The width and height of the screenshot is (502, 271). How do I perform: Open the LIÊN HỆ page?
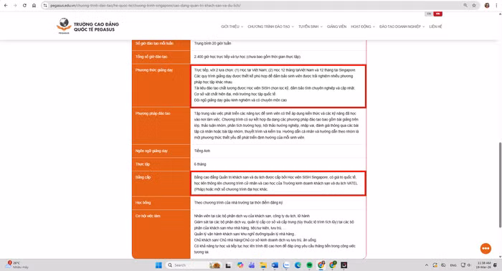435,27
